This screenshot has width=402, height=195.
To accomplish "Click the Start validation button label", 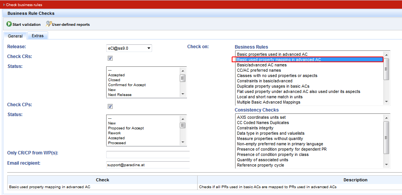I will click(x=26, y=25).
